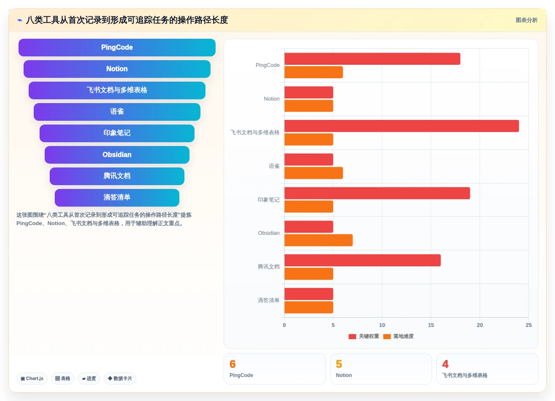Select the 飞书文档与多维表格 funnel bar
This screenshot has width=555, height=401.
click(x=117, y=90)
